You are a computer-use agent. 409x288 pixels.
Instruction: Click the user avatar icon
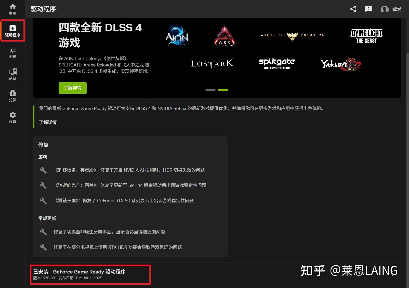click(385, 9)
